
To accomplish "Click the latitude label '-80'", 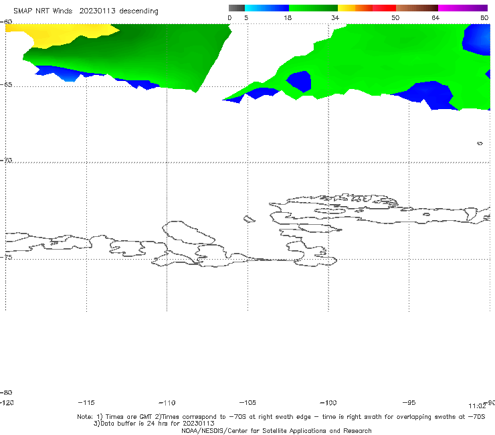I will click(x=6, y=392).
